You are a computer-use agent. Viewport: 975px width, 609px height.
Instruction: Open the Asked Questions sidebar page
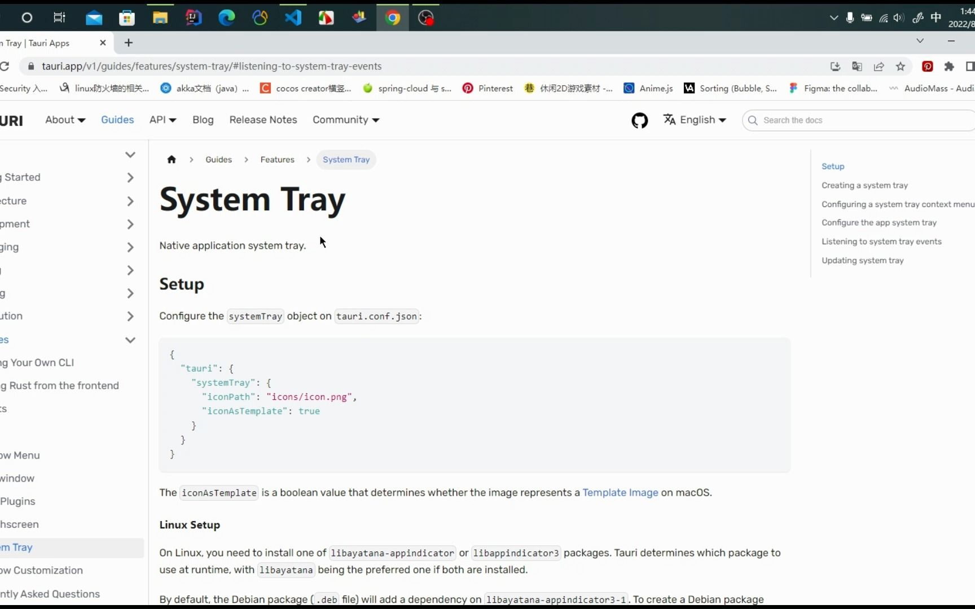coord(50,594)
